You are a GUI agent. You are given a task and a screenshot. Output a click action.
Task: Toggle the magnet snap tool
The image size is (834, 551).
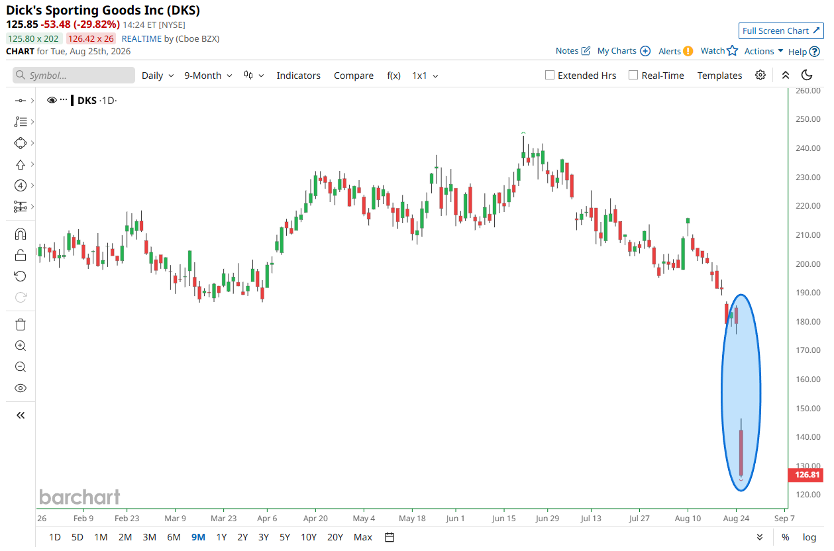(x=20, y=234)
